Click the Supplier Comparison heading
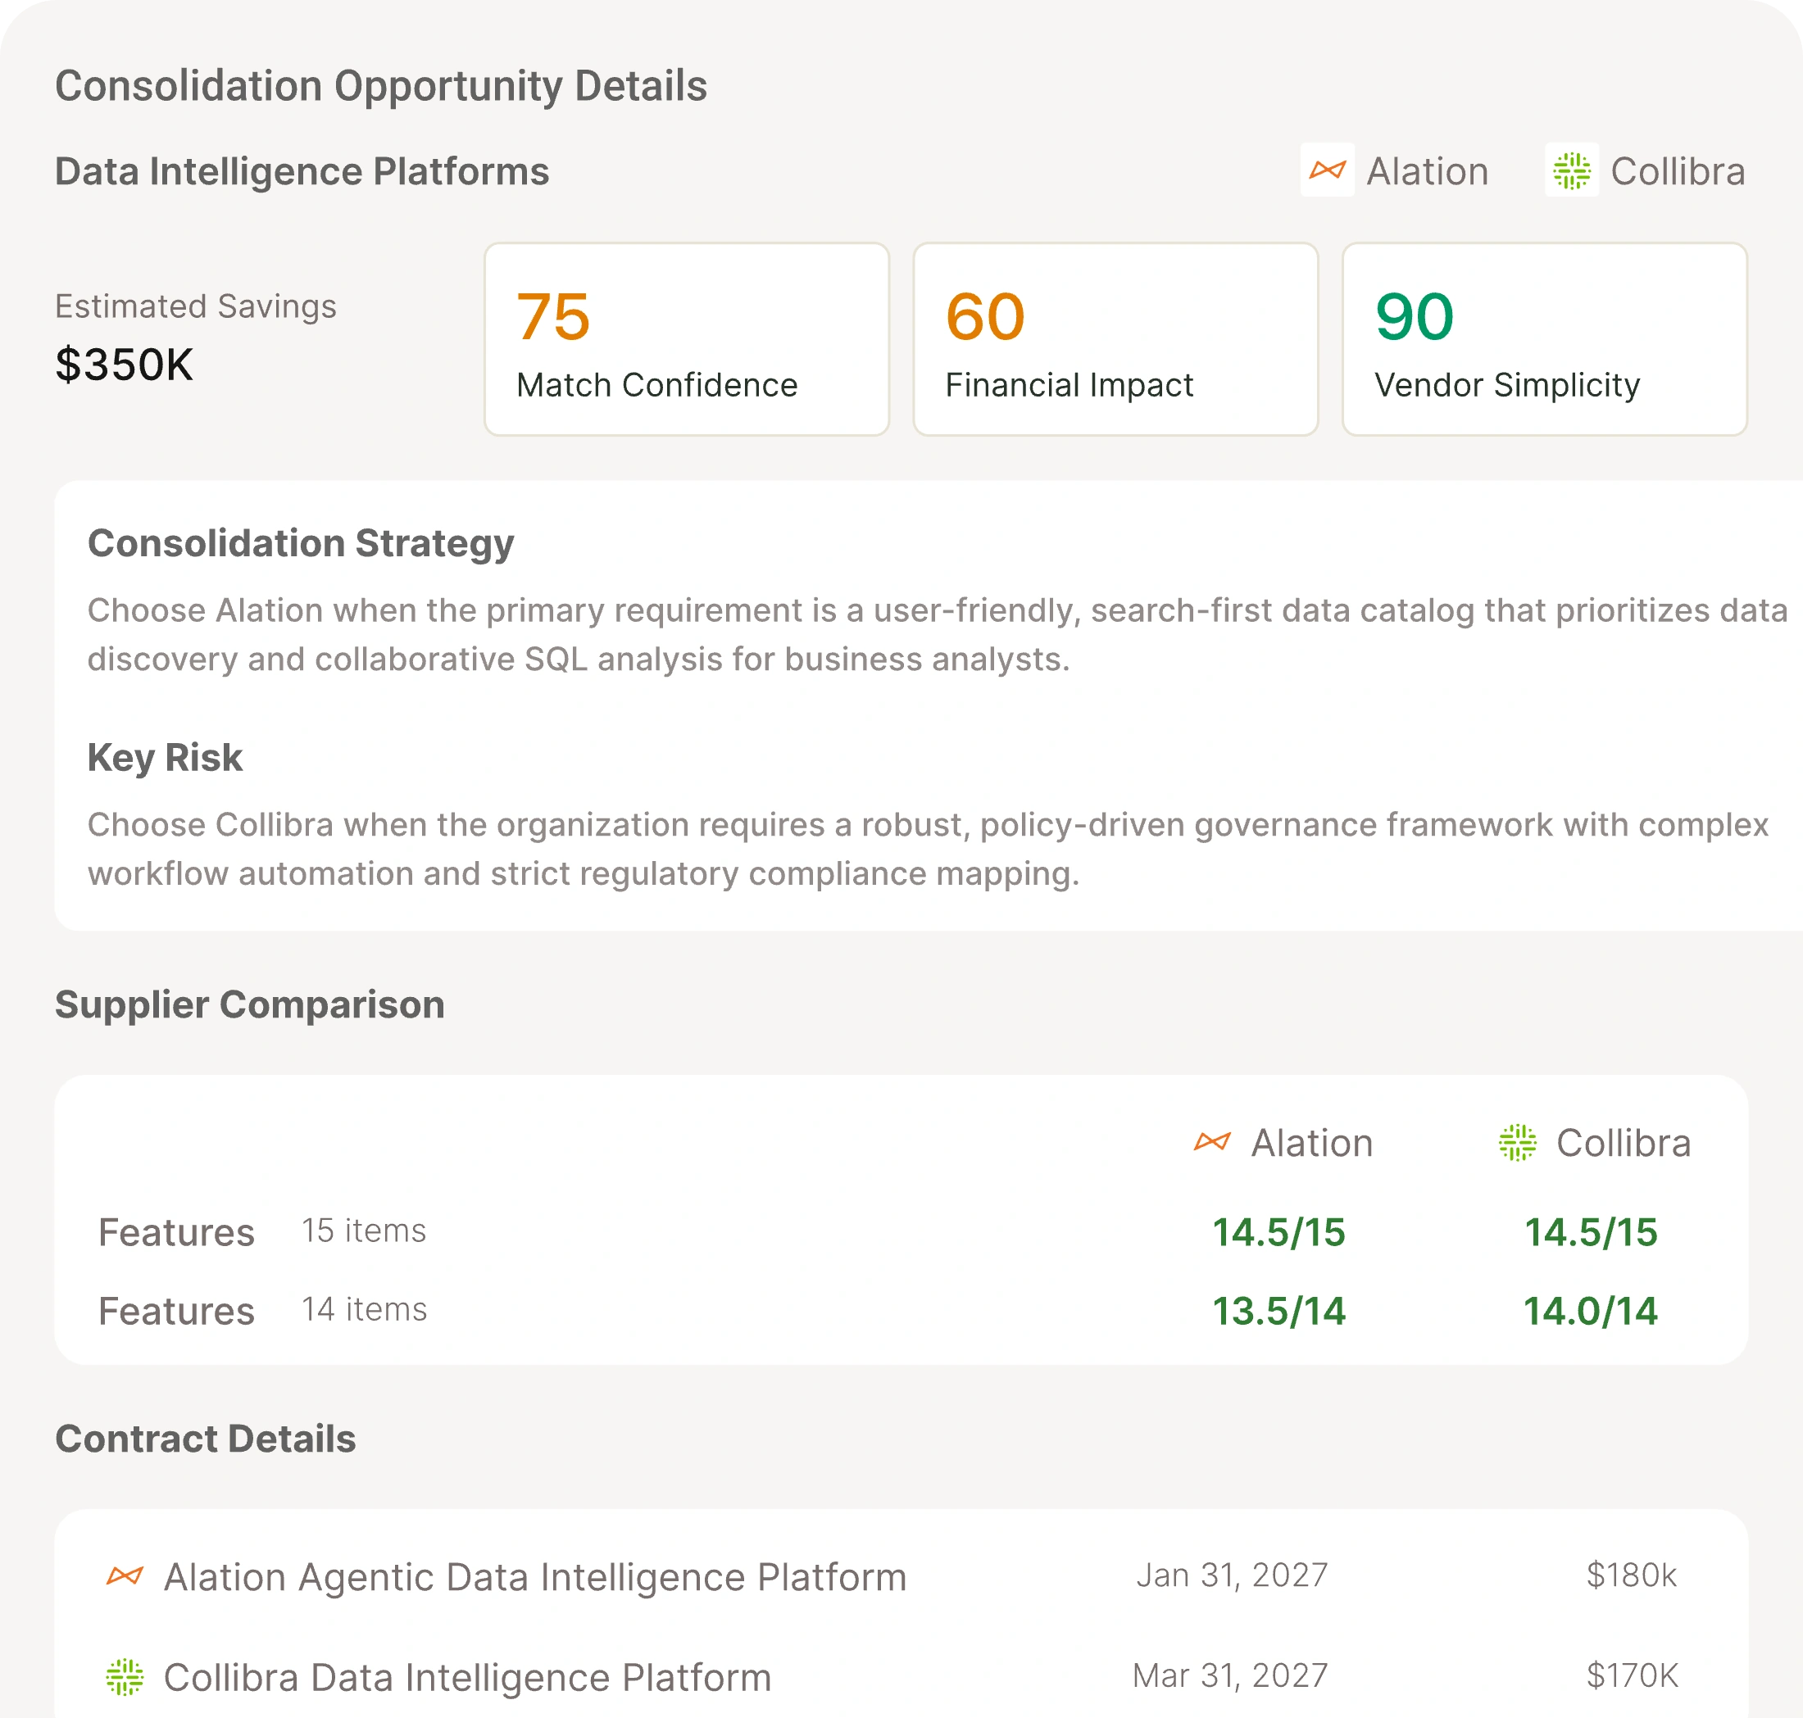Image resolution: width=1803 pixels, height=1718 pixels. click(250, 1004)
